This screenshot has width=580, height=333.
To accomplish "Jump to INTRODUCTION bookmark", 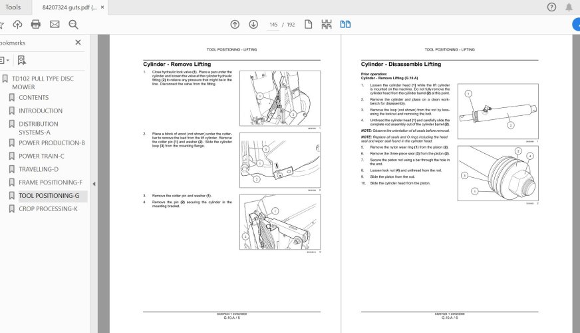I will (x=41, y=111).
